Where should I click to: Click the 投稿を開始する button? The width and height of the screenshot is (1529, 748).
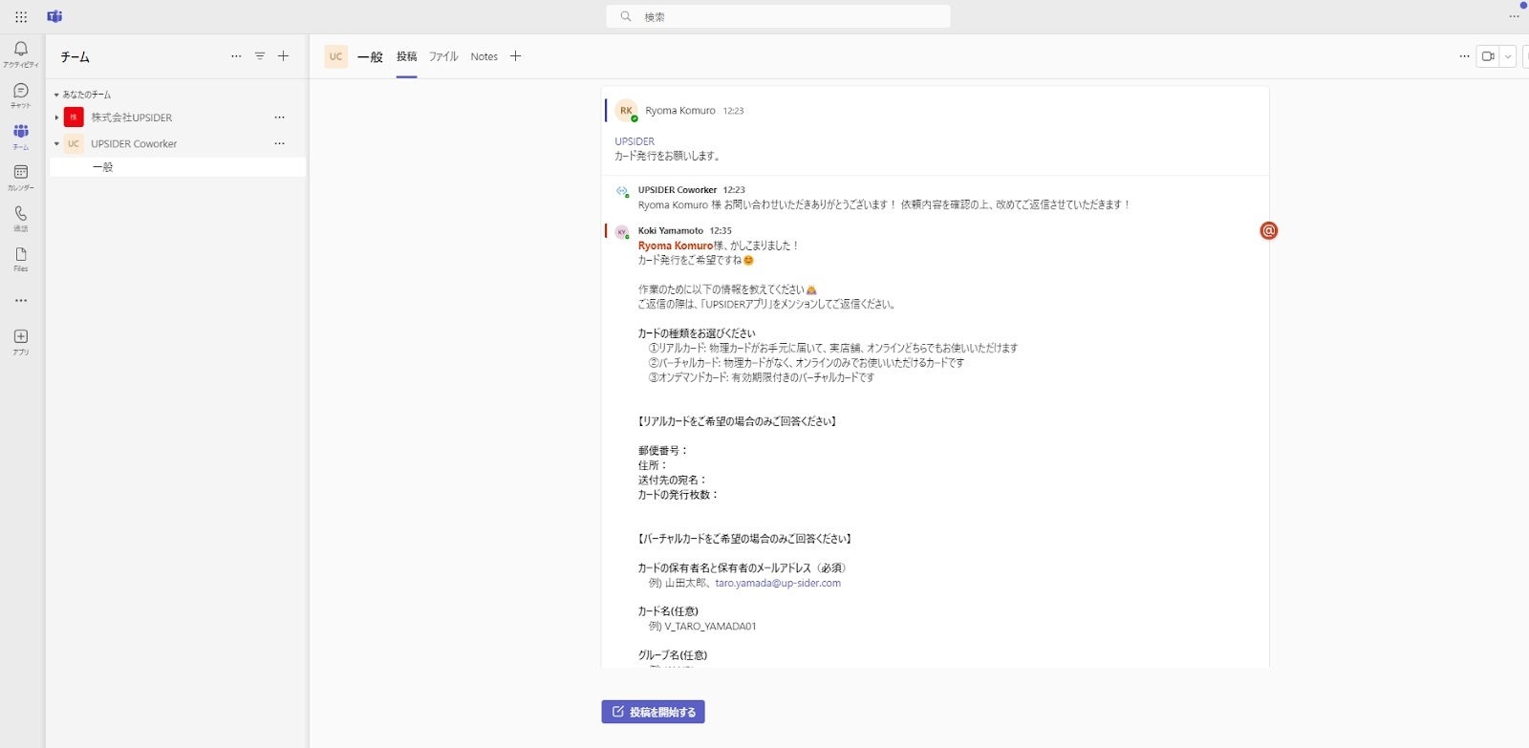tap(653, 712)
